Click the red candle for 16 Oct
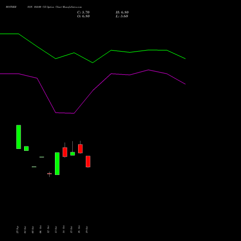 point(80,148)
